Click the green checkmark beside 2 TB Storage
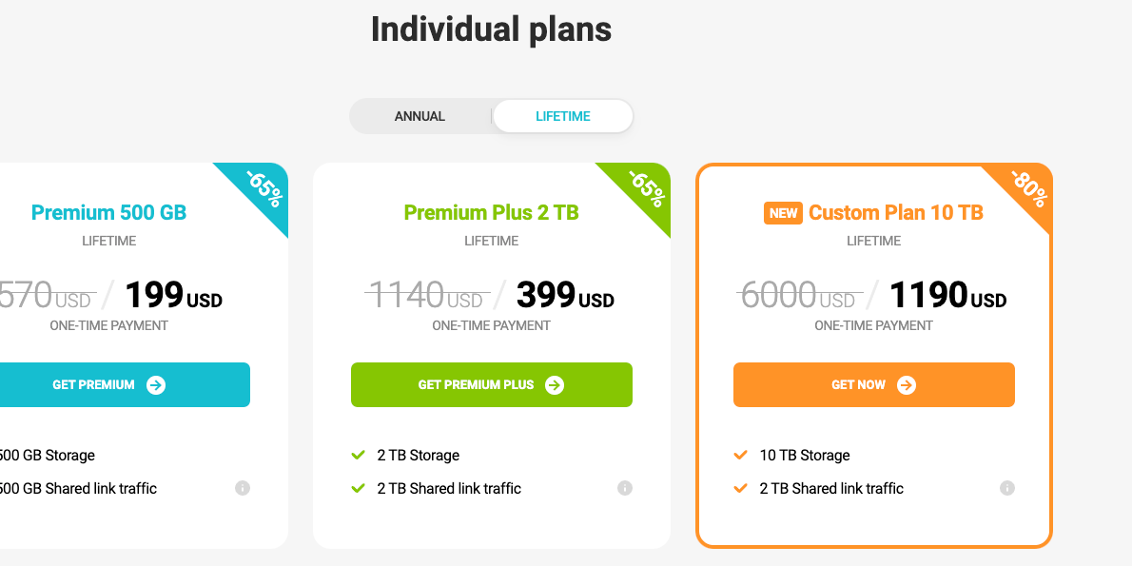 tap(359, 456)
